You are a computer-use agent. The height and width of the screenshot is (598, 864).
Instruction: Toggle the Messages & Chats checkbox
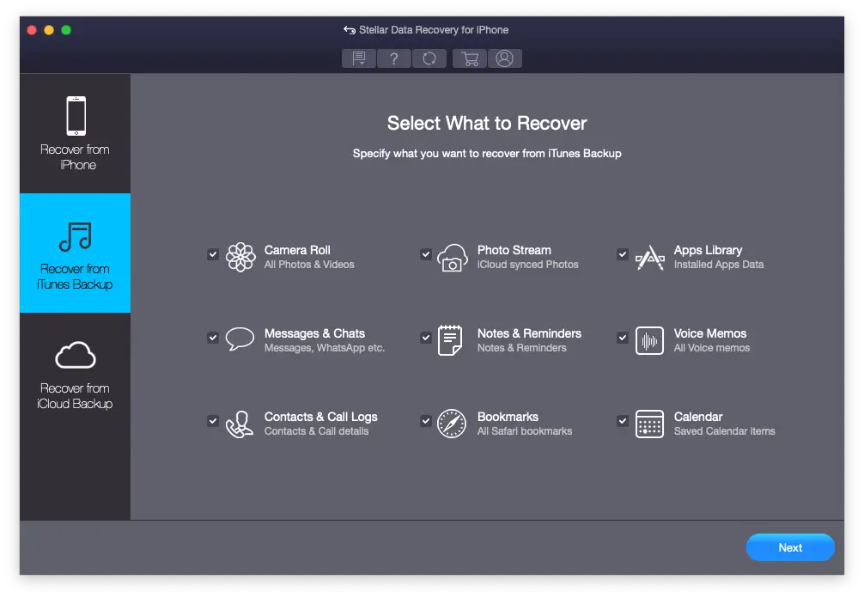213,338
